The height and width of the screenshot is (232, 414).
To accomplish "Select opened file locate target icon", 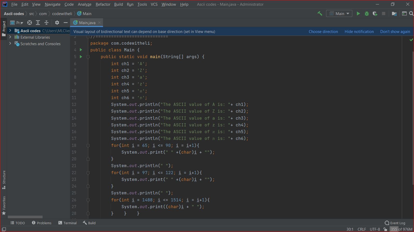I will [x=30, y=23].
